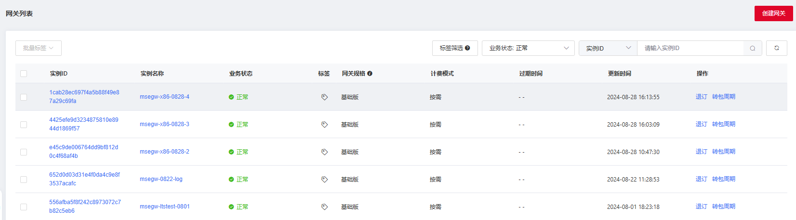Open the 实例ID search type dropdown
This screenshot has width=796, height=220.
pyautogui.click(x=608, y=48)
